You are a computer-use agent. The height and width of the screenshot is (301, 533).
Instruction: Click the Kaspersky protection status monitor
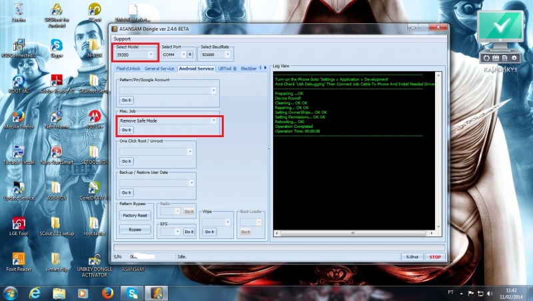tap(500, 27)
